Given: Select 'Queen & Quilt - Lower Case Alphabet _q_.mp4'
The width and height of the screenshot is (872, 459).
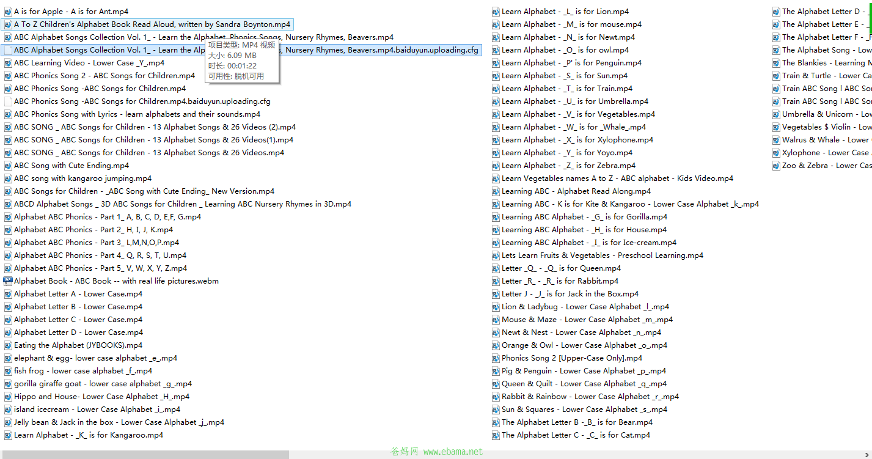Looking at the screenshot, I should coord(584,384).
